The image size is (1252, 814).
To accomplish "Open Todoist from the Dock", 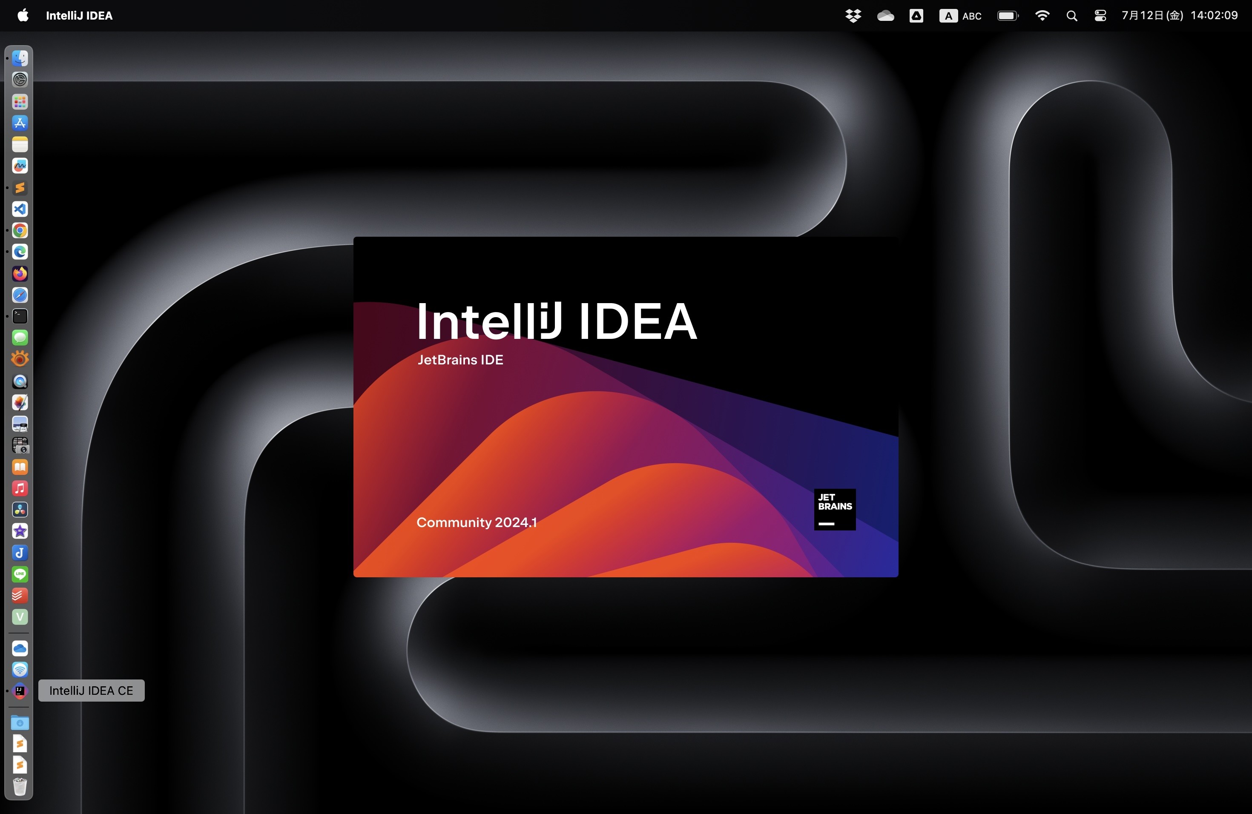I will (x=20, y=596).
